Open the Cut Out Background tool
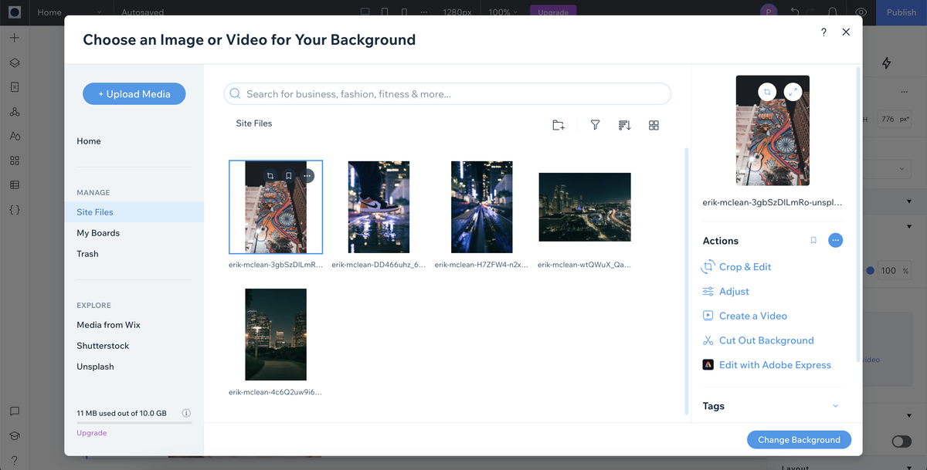 [766, 340]
